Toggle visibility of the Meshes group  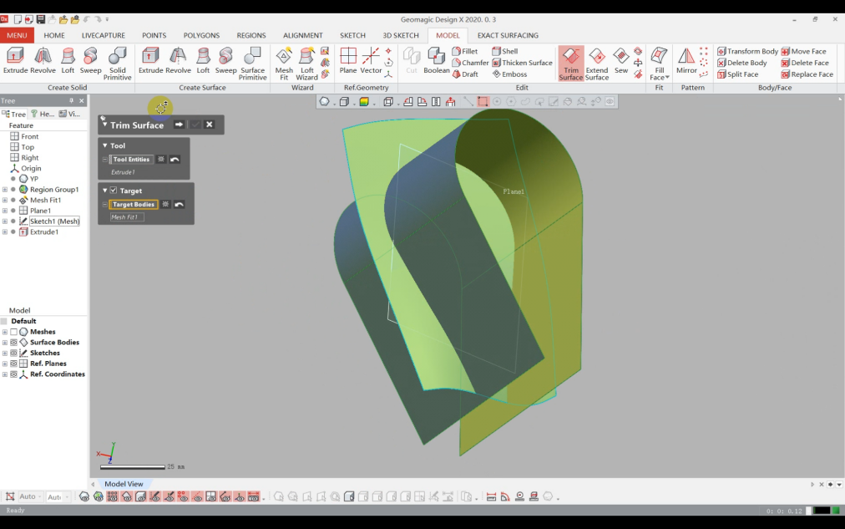[14, 332]
